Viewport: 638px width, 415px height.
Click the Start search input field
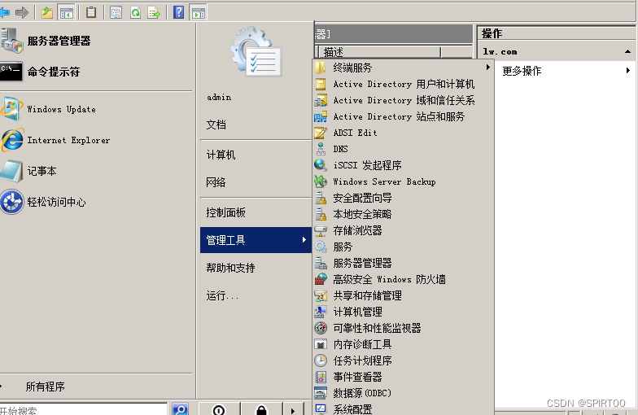click(83, 409)
